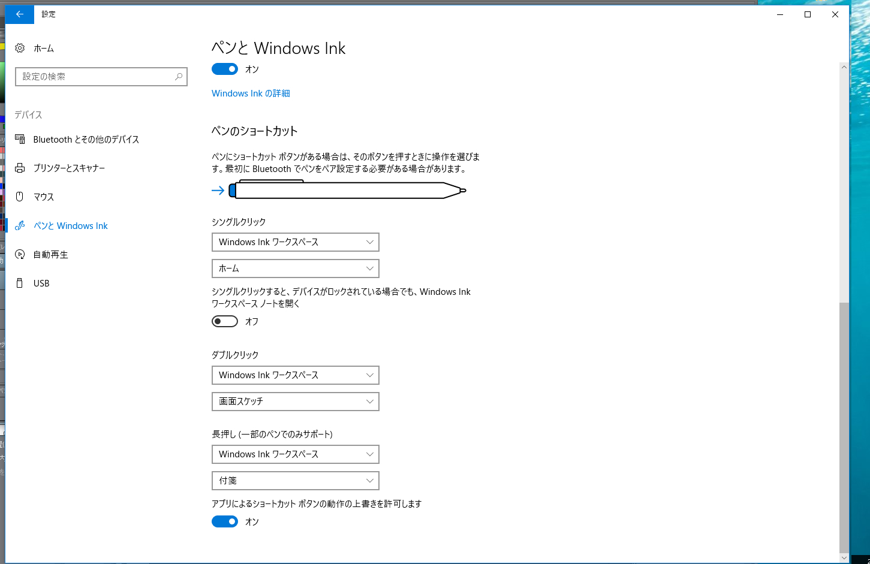
Task: Select the printers and scanners icon
Action: [x=20, y=168]
